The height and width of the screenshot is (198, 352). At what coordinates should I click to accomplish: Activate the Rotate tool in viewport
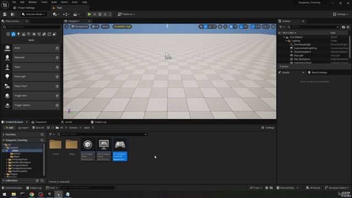[210, 27]
